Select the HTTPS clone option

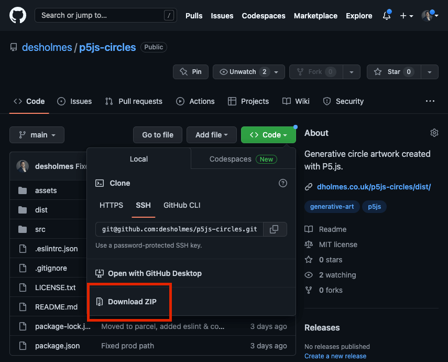[x=111, y=206]
